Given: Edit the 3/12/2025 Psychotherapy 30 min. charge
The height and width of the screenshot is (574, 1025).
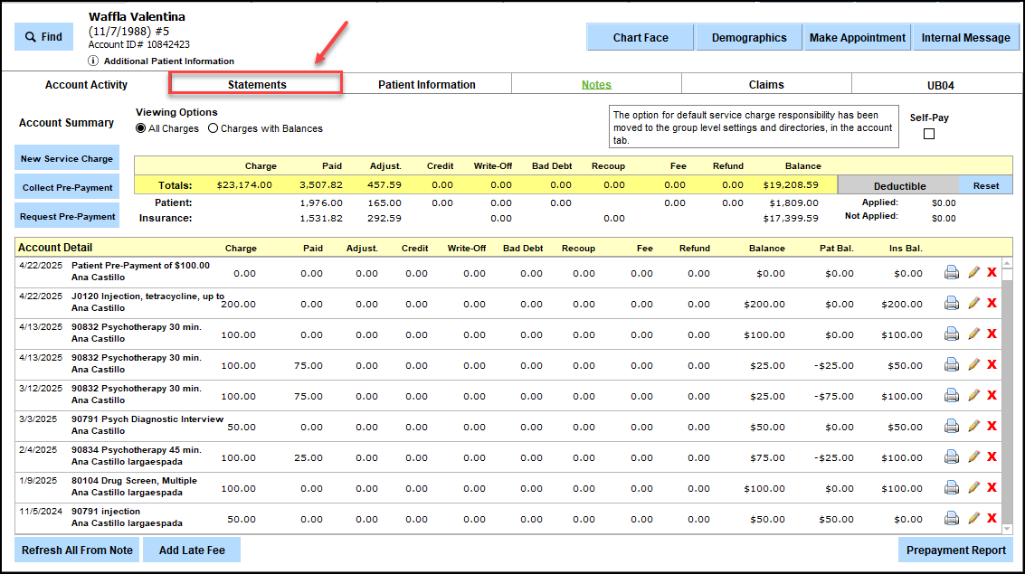Looking at the screenshot, I should click(x=973, y=396).
